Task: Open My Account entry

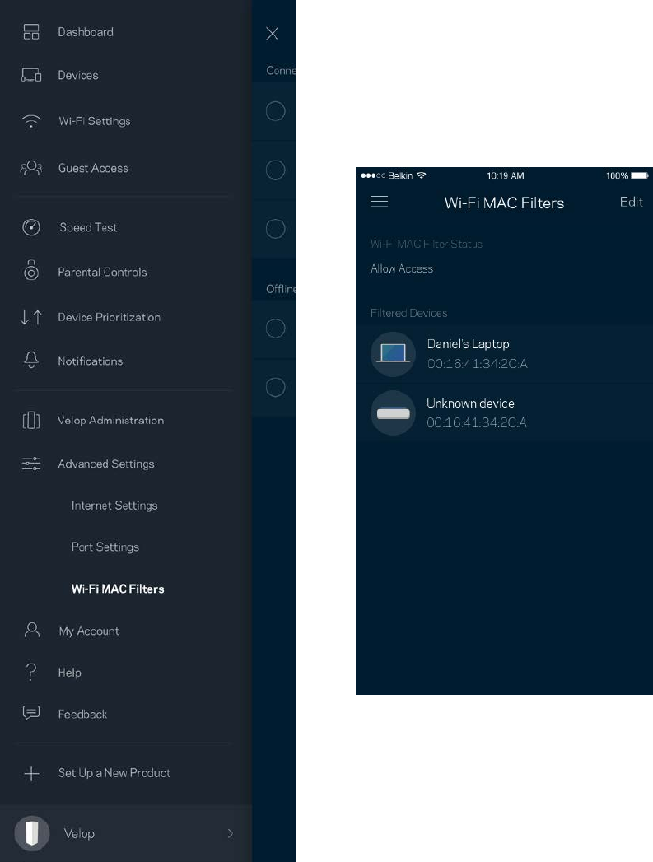Action: (x=88, y=631)
